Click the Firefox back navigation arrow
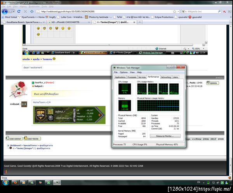Viewport: 233px width, 193px height. click(5, 11)
